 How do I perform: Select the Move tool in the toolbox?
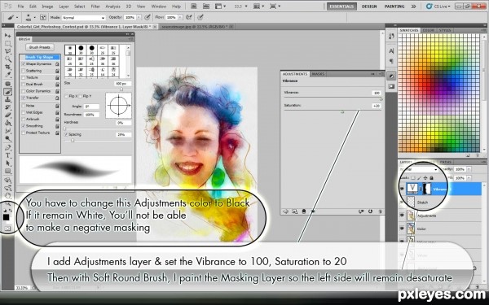click(x=7, y=35)
